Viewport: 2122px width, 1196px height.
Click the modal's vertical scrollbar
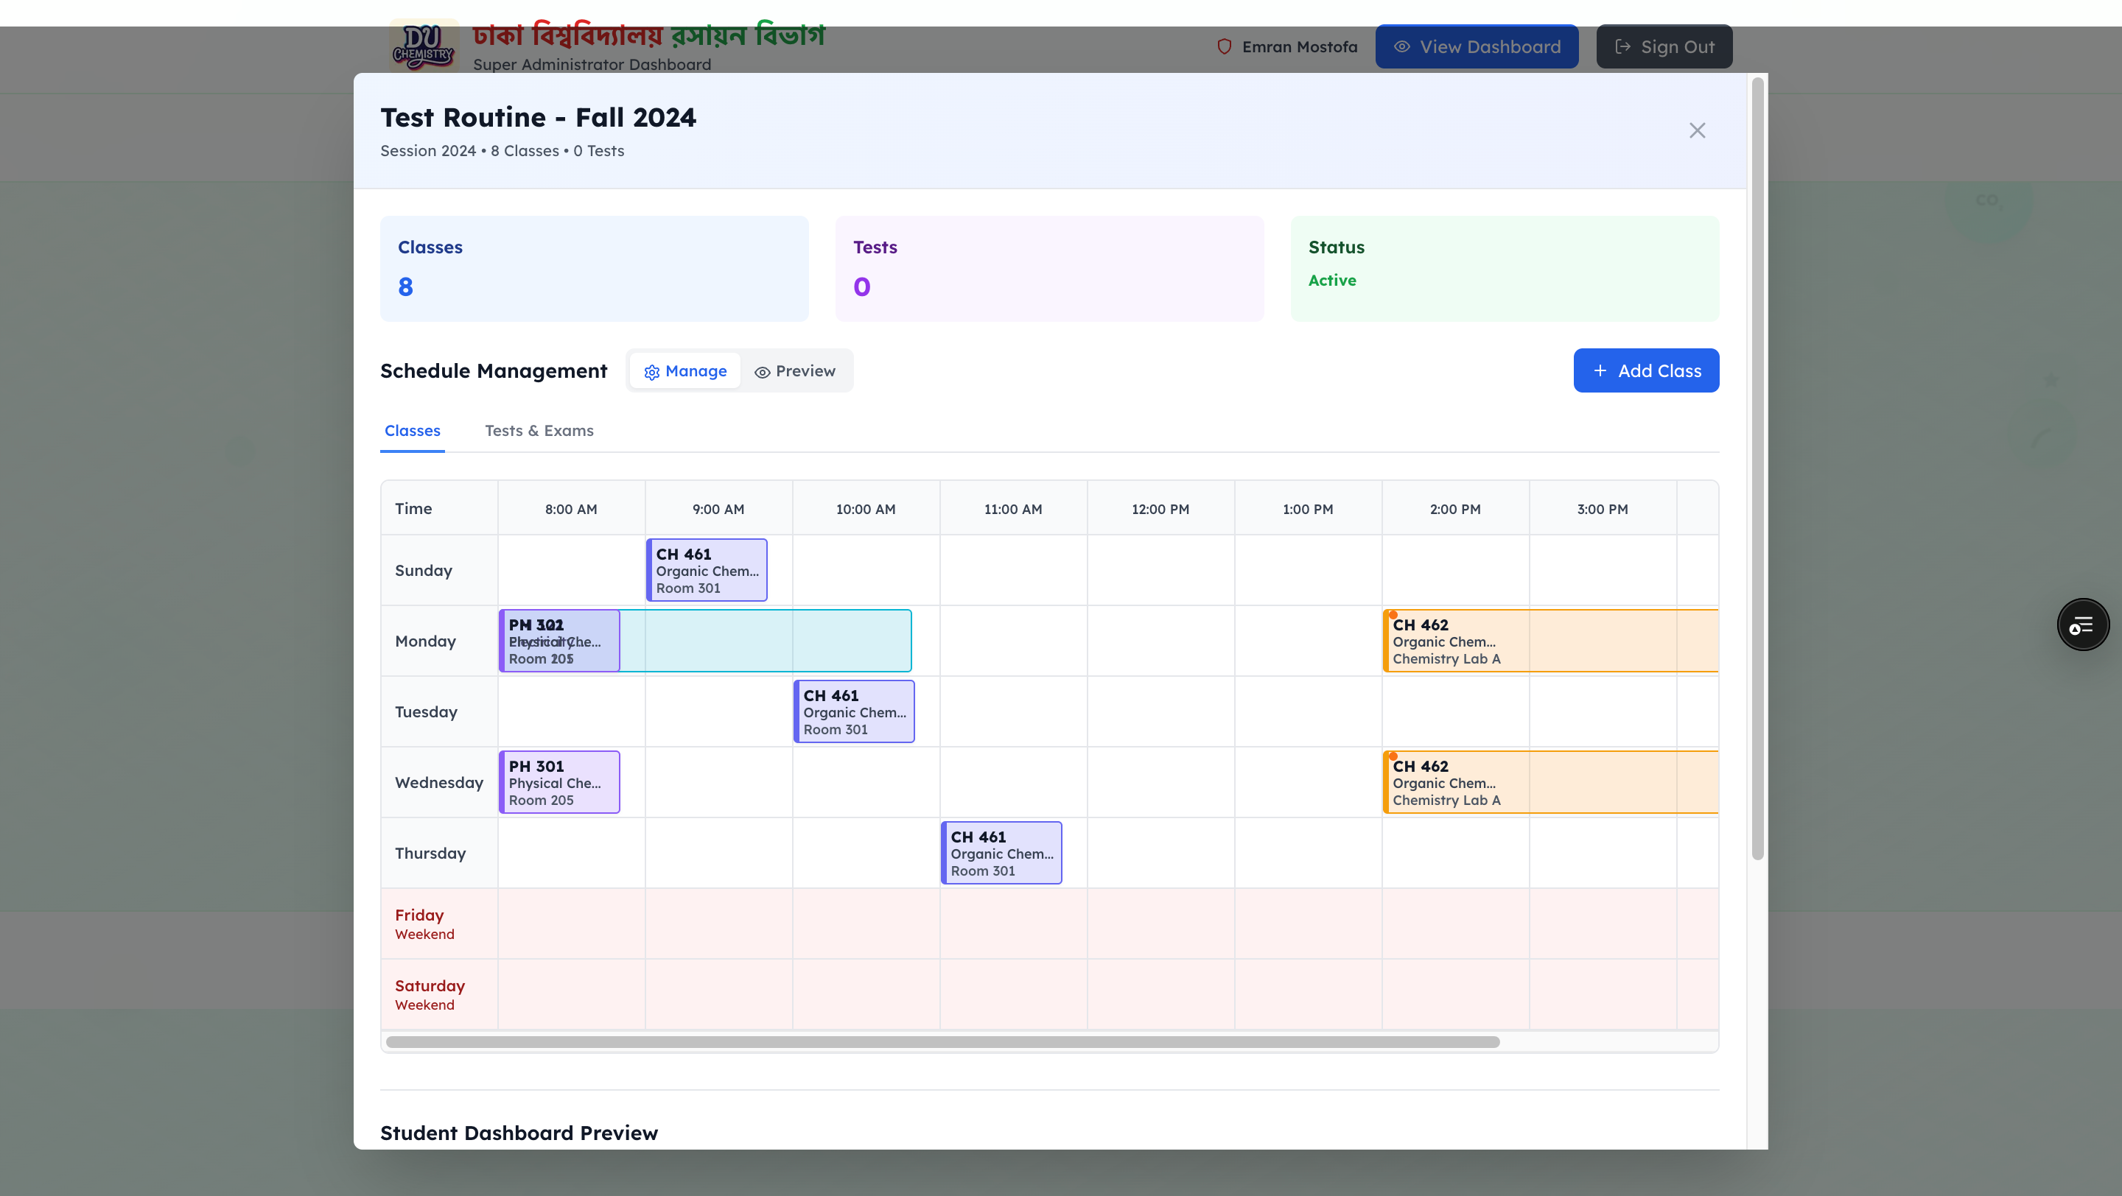[1757, 469]
